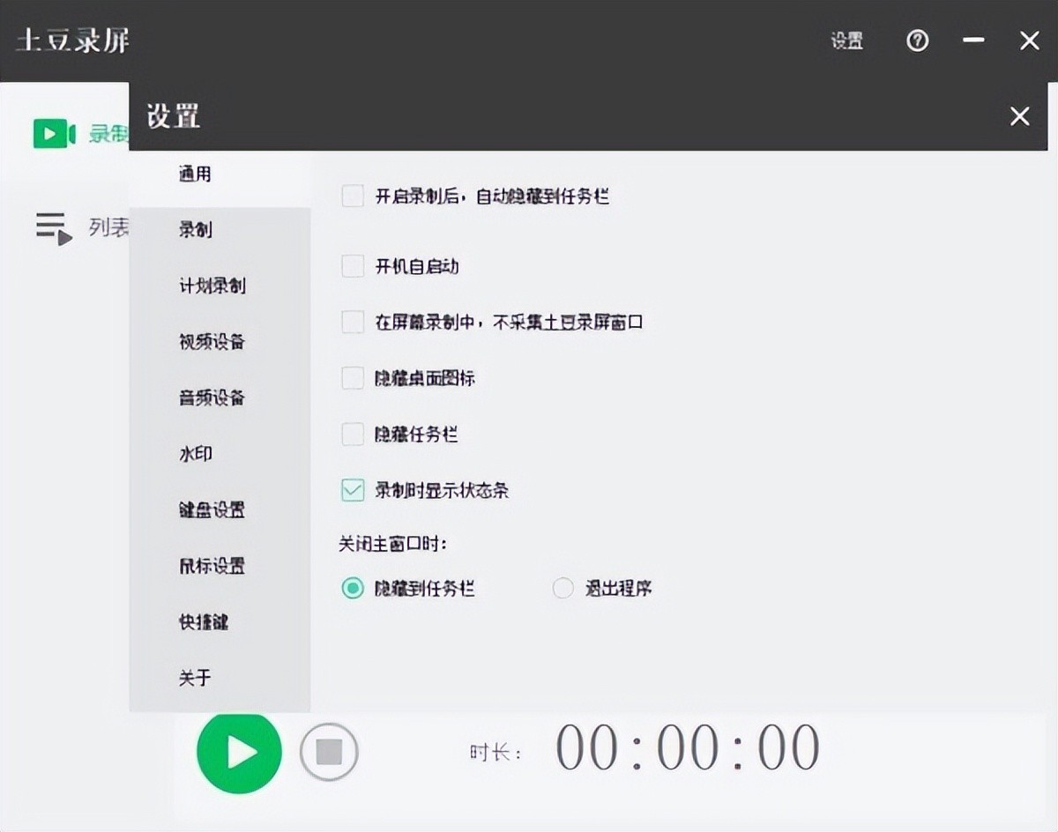
Task: Enable 隐藏任务栏 checkbox
Action: coord(353,434)
